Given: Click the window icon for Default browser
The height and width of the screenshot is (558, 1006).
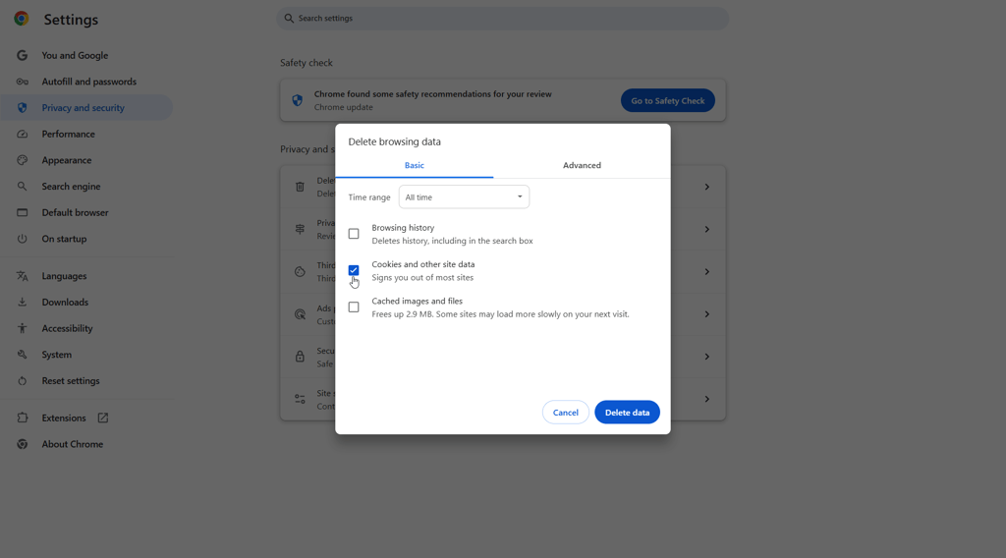Looking at the screenshot, I should (x=22, y=212).
